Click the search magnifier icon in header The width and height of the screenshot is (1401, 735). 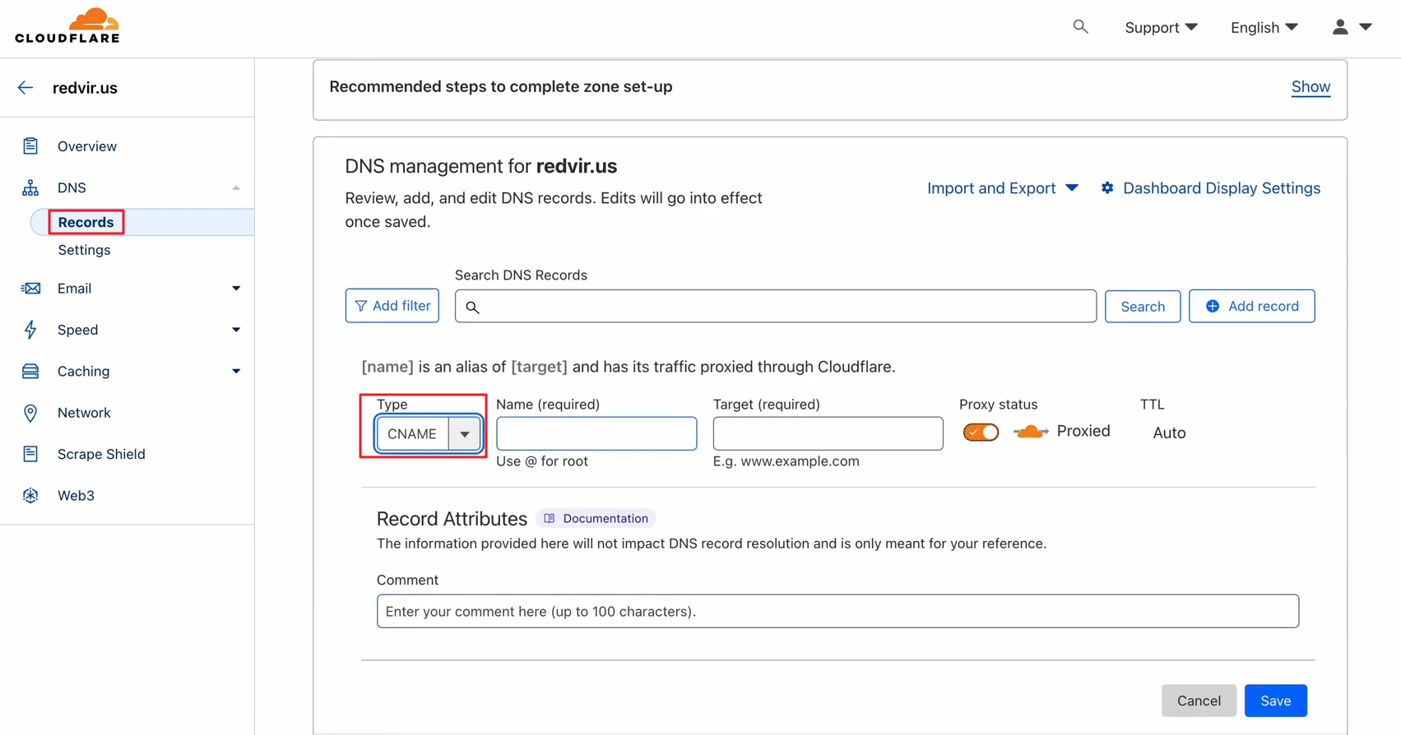coord(1080,27)
